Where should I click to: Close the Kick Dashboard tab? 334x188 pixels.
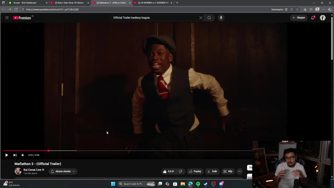[x=47, y=3]
